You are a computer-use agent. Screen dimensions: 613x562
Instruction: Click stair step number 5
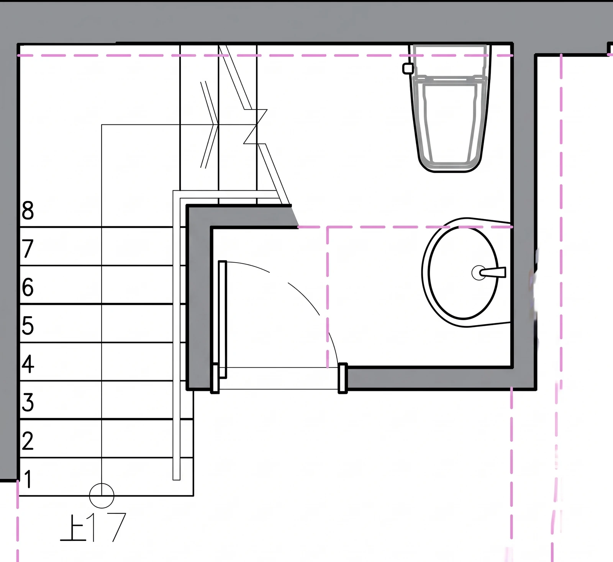click(x=28, y=325)
